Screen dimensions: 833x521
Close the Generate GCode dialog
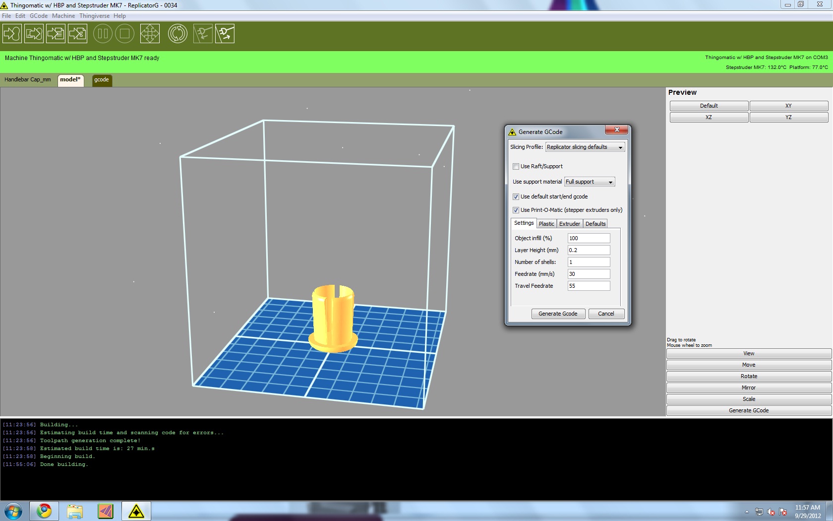616,130
